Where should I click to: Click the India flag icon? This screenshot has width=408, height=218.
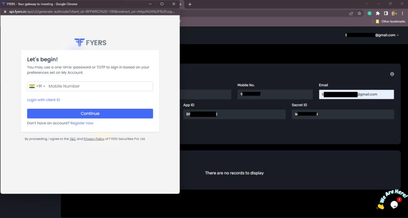point(32,86)
